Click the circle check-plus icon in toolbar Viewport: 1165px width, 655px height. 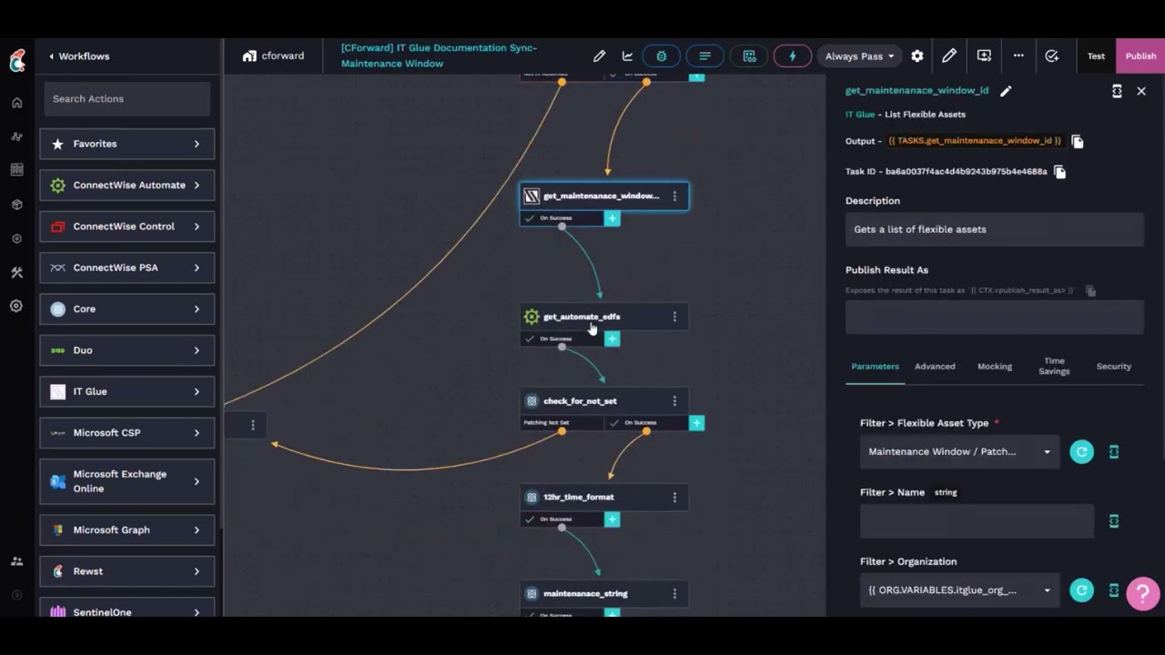[1052, 56]
